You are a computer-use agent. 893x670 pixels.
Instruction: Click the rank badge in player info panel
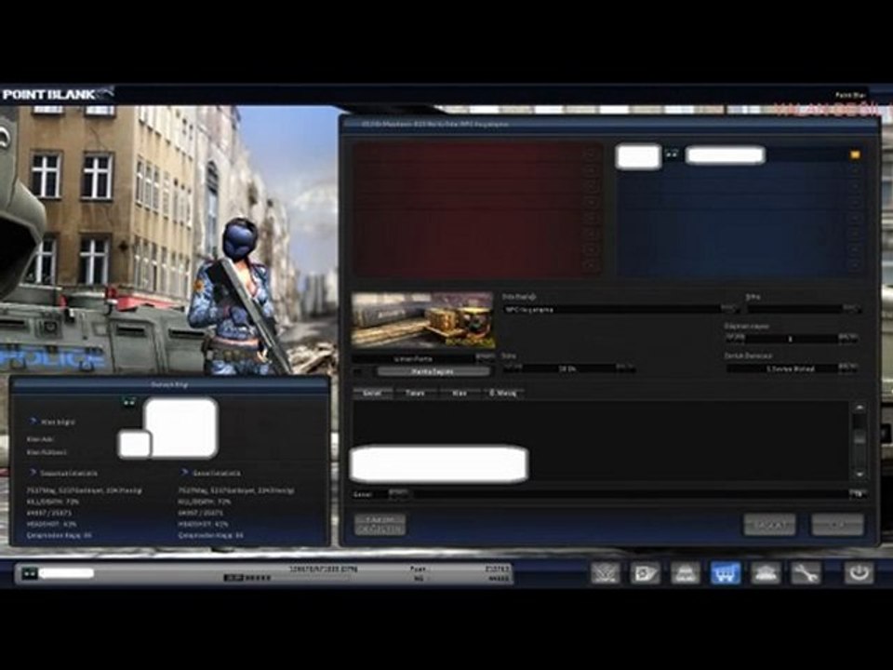129,402
